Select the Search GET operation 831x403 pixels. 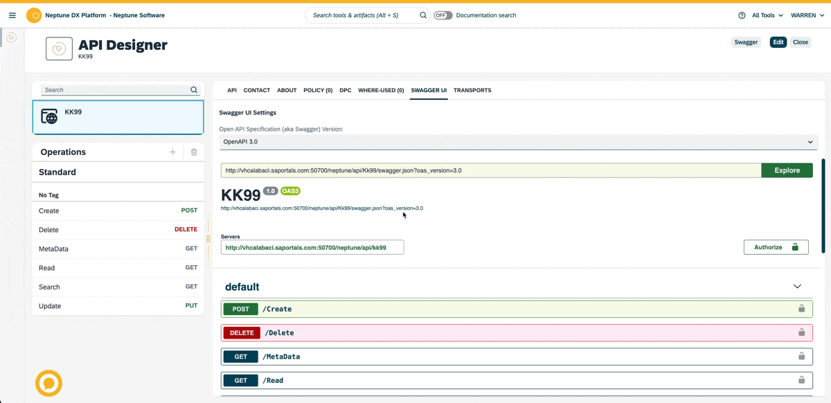pos(118,287)
